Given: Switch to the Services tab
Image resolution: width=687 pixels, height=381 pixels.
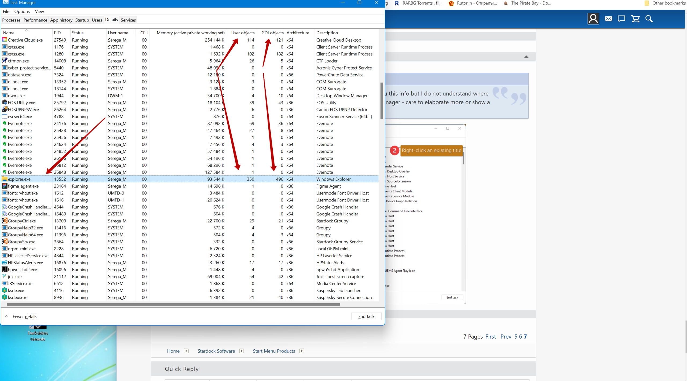Looking at the screenshot, I should point(128,20).
